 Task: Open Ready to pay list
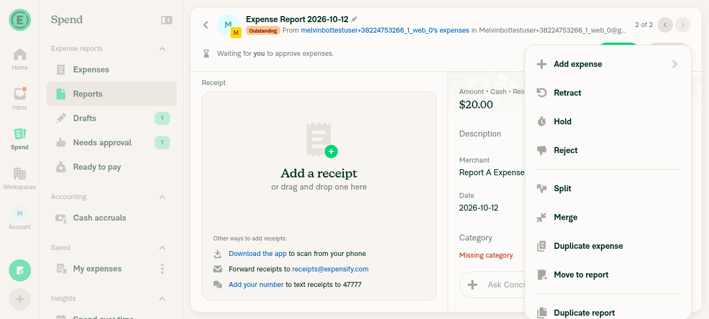tap(111, 167)
